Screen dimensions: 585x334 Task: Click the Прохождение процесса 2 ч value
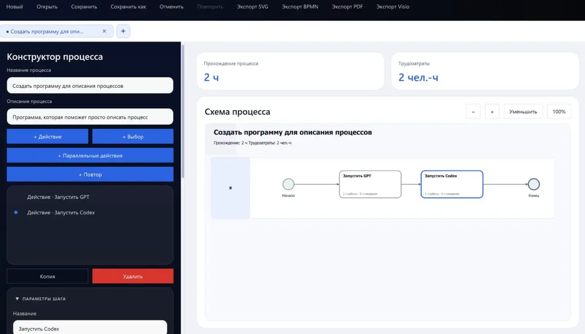pos(211,77)
